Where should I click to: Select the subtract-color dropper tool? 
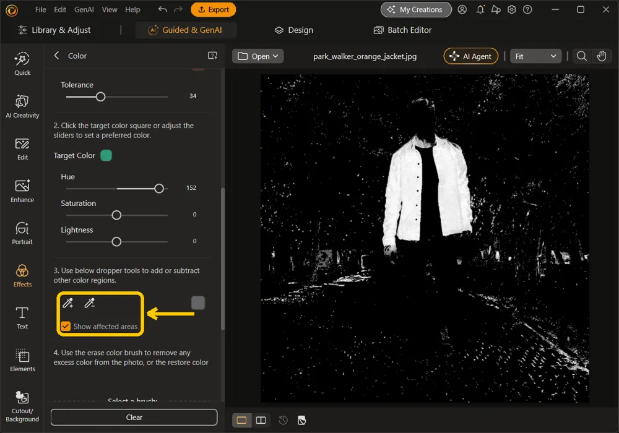pyautogui.click(x=90, y=303)
